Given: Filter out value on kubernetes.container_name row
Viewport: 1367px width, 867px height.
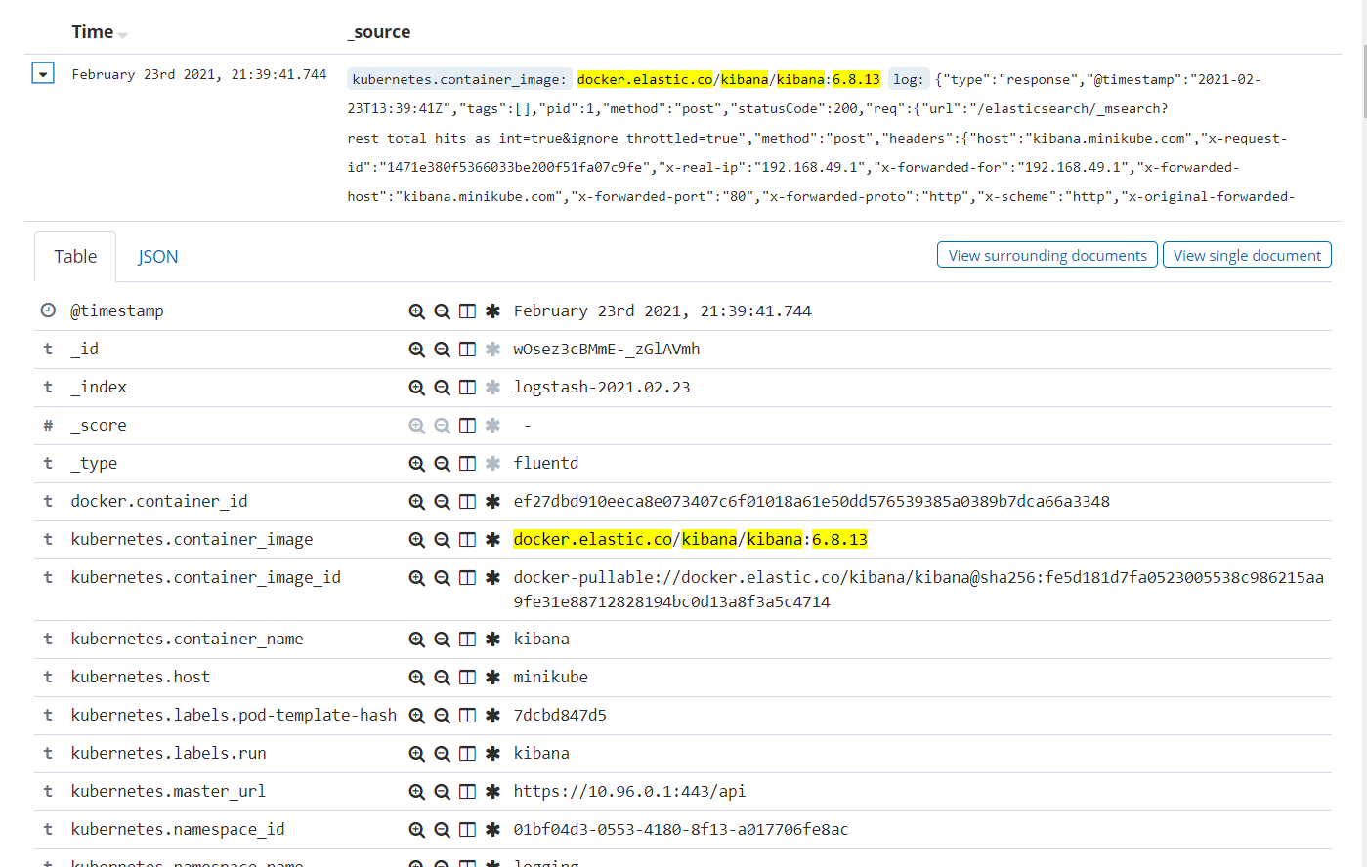Looking at the screenshot, I should (x=443, y=640).
